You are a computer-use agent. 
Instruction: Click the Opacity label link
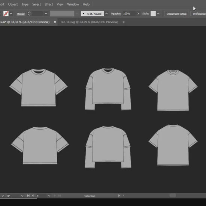(x=116, y=13)
